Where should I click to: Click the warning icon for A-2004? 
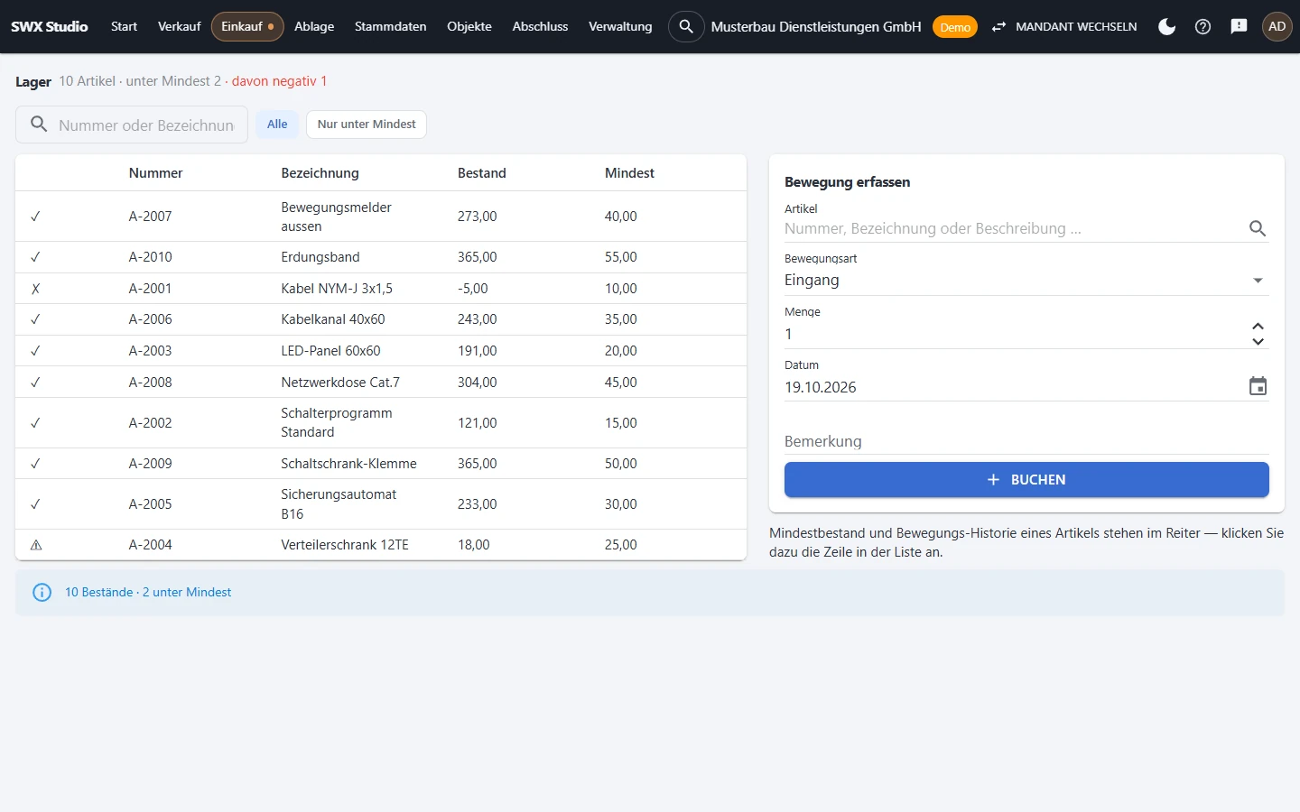tap(36, 545)
